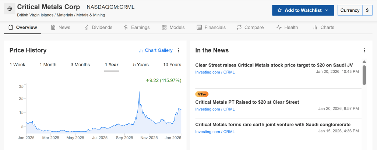Screen dimensions: 377x150
Task: Select the 1 Week time range
Action: pyautogui.click(x=17, y=65)
